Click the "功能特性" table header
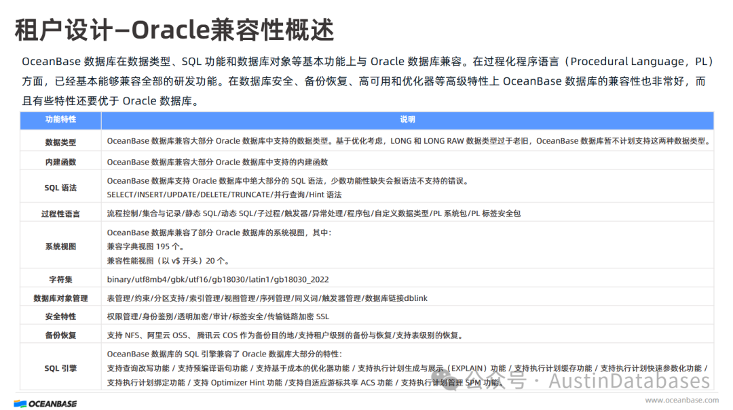 point(61,119)
